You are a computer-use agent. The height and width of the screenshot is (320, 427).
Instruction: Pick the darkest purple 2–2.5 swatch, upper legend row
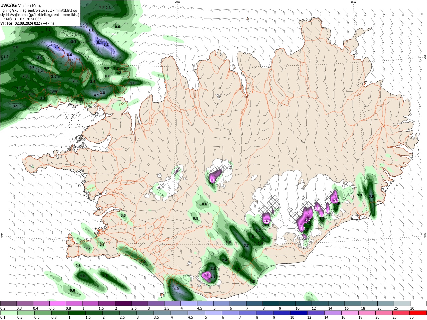coord(123,304)
